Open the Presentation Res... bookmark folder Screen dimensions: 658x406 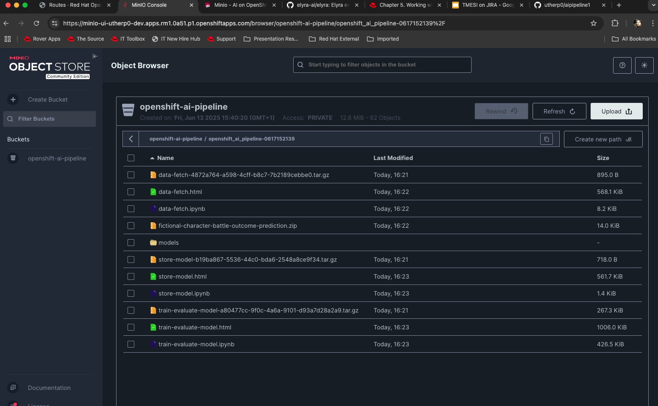271,39
